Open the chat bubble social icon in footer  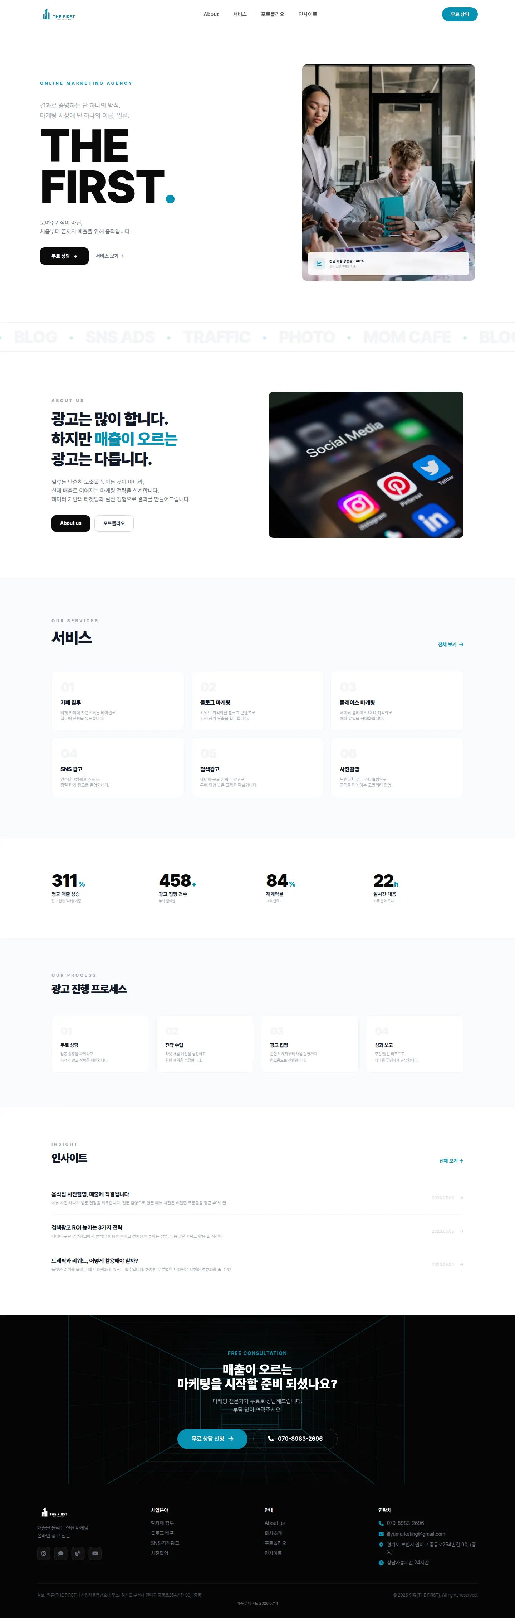(x=61, y=1553)
